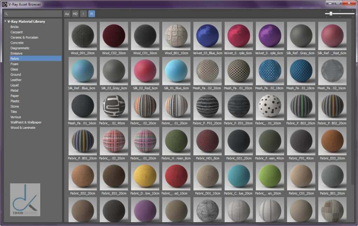Select the Fabric_E01_20cm dark brown material
This screenshot has height=226, width=358.
click(114, 176)
